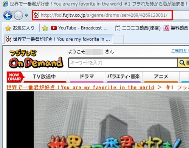Click the video player area

pyautogui.click(x=98, y=120)
